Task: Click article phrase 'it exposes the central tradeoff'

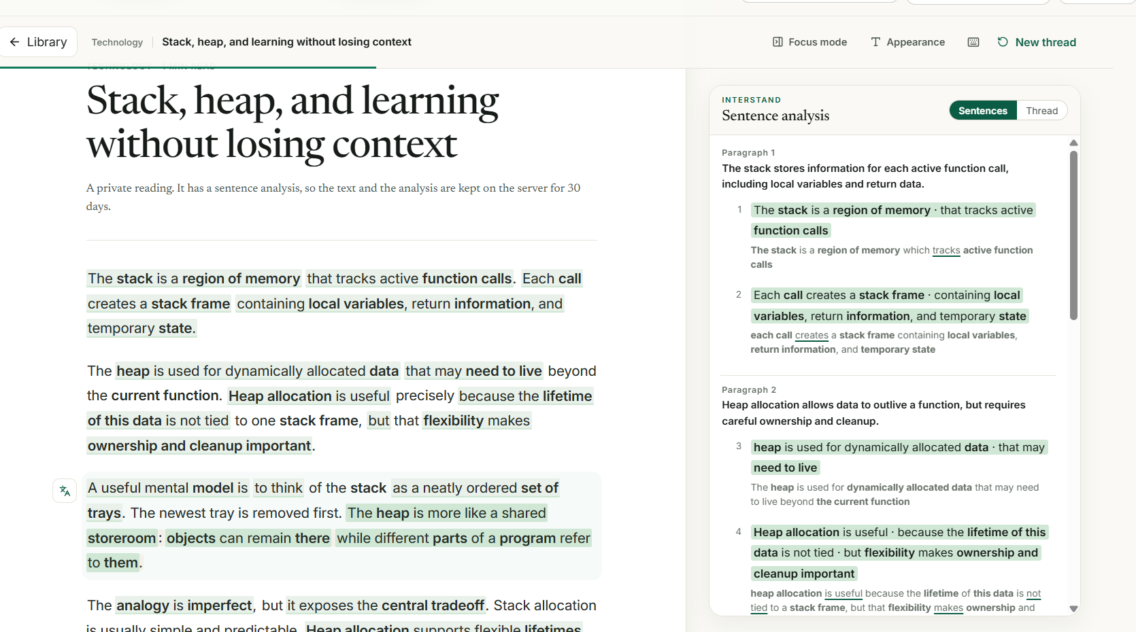Action: click(386, 605)
